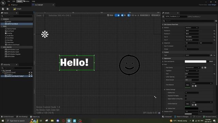The width and height of the screenshot is (218, 123).
Task: Open the Font Material None dropdown
Action: point(202,83)
